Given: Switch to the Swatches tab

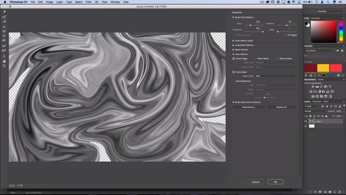Looking at the screenshot, I should tap(316, 18).
